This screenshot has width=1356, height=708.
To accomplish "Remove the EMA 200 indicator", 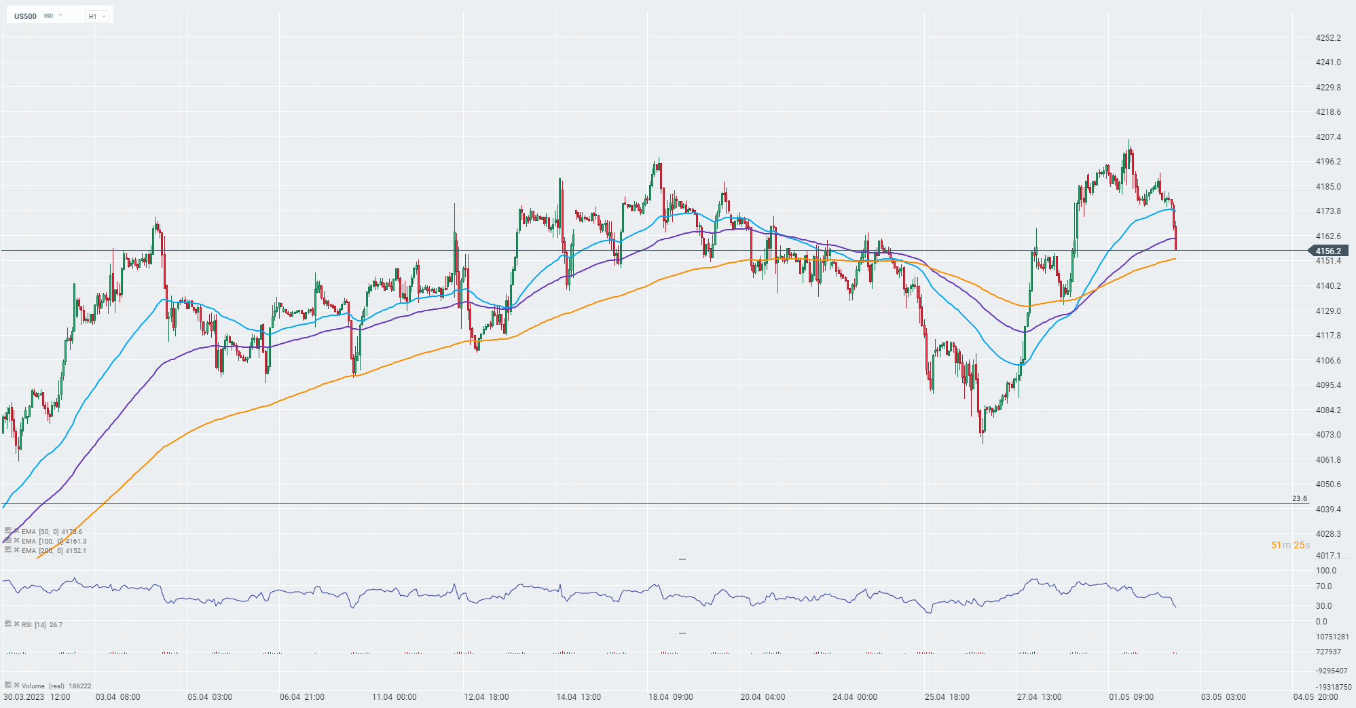I will [17, 550].
